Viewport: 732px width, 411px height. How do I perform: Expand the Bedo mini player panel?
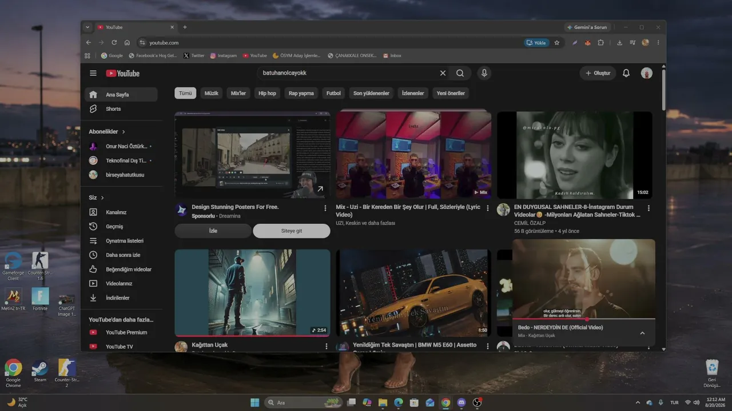(642, 333)
